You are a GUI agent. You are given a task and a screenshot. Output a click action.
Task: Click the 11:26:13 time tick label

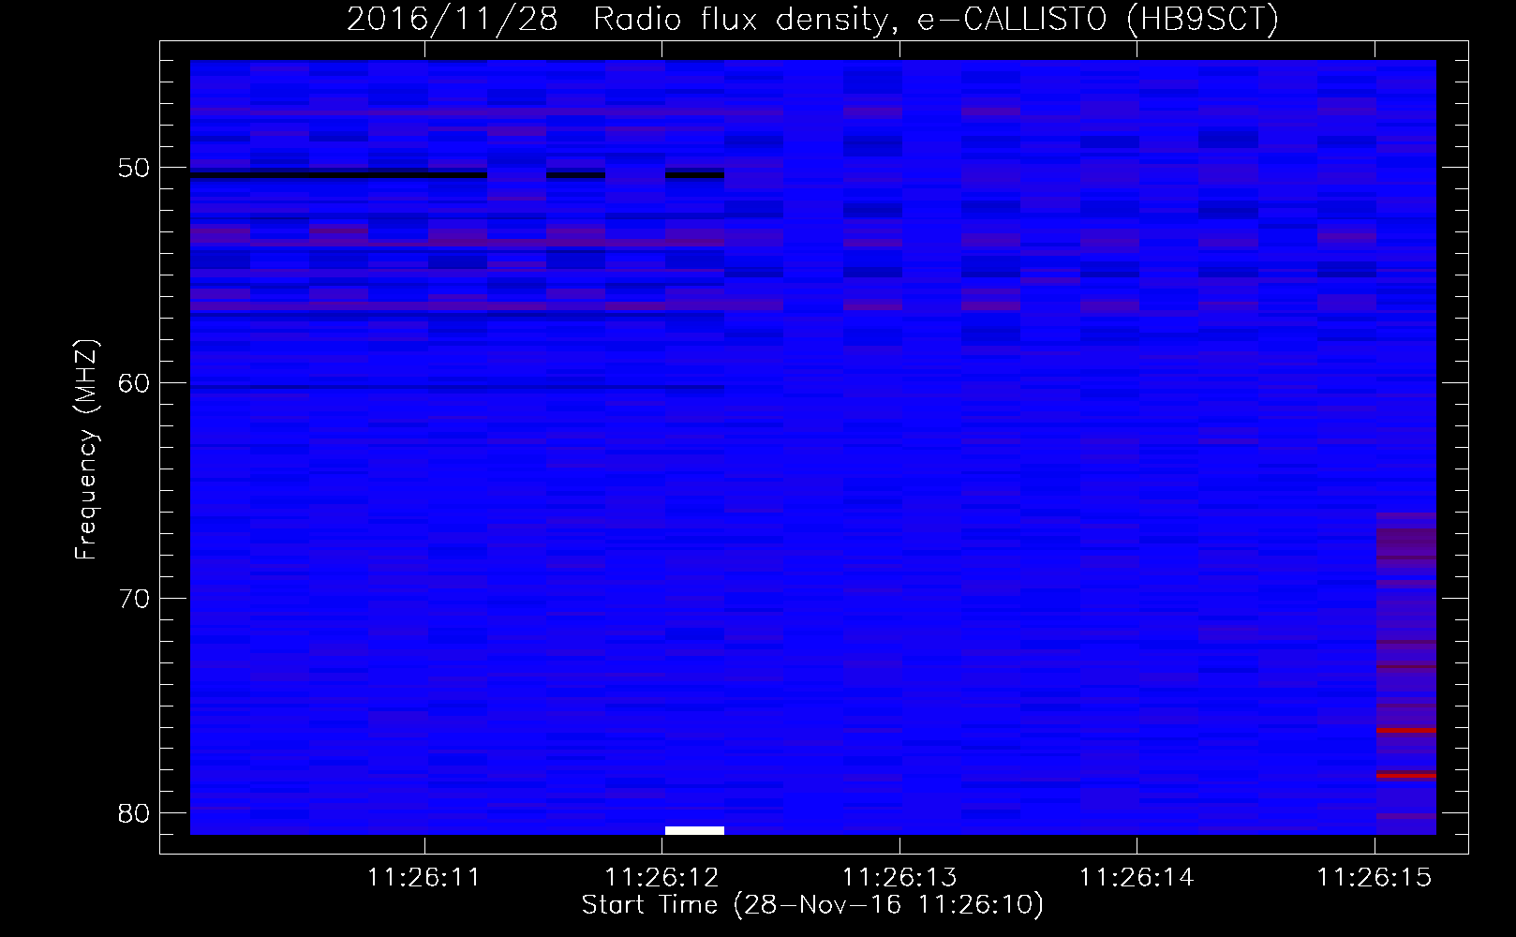point(899,878)
